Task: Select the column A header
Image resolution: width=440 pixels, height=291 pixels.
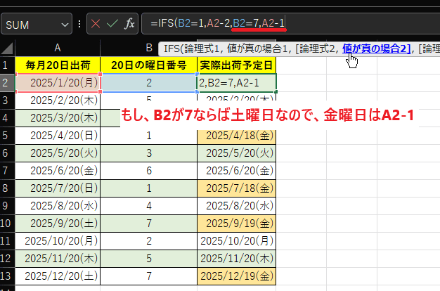Action: pyautogui.click(x=58, y=48)
